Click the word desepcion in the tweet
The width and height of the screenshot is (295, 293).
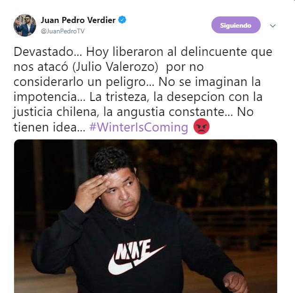coord(196,97)
